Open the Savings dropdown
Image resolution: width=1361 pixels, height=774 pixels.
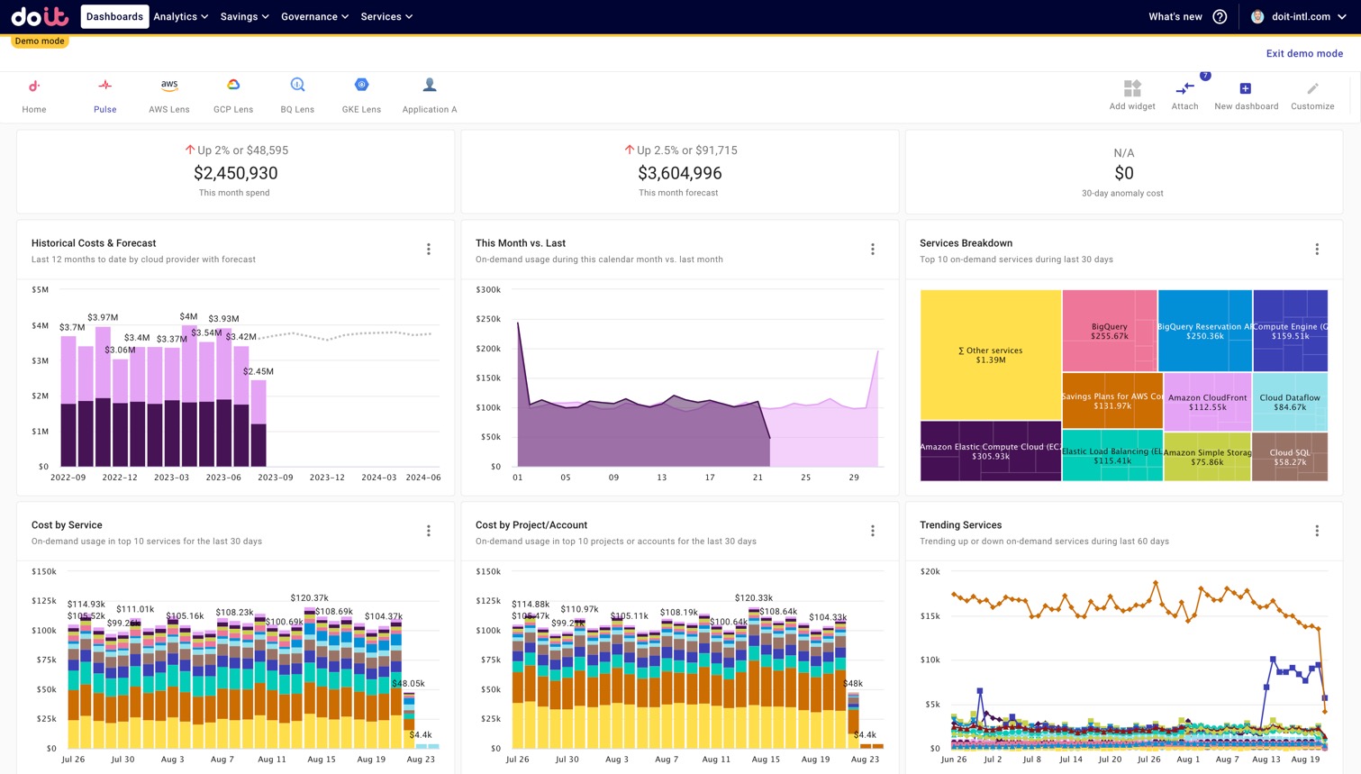tap(242, 16)
